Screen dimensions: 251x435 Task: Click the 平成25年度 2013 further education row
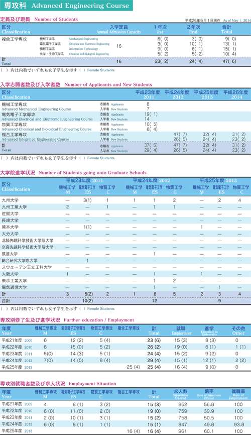(x=125, y=367)
